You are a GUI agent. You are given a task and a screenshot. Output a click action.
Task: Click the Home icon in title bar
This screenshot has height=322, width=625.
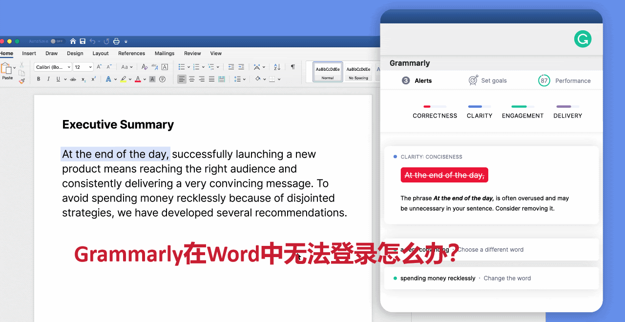click(73, 41)
